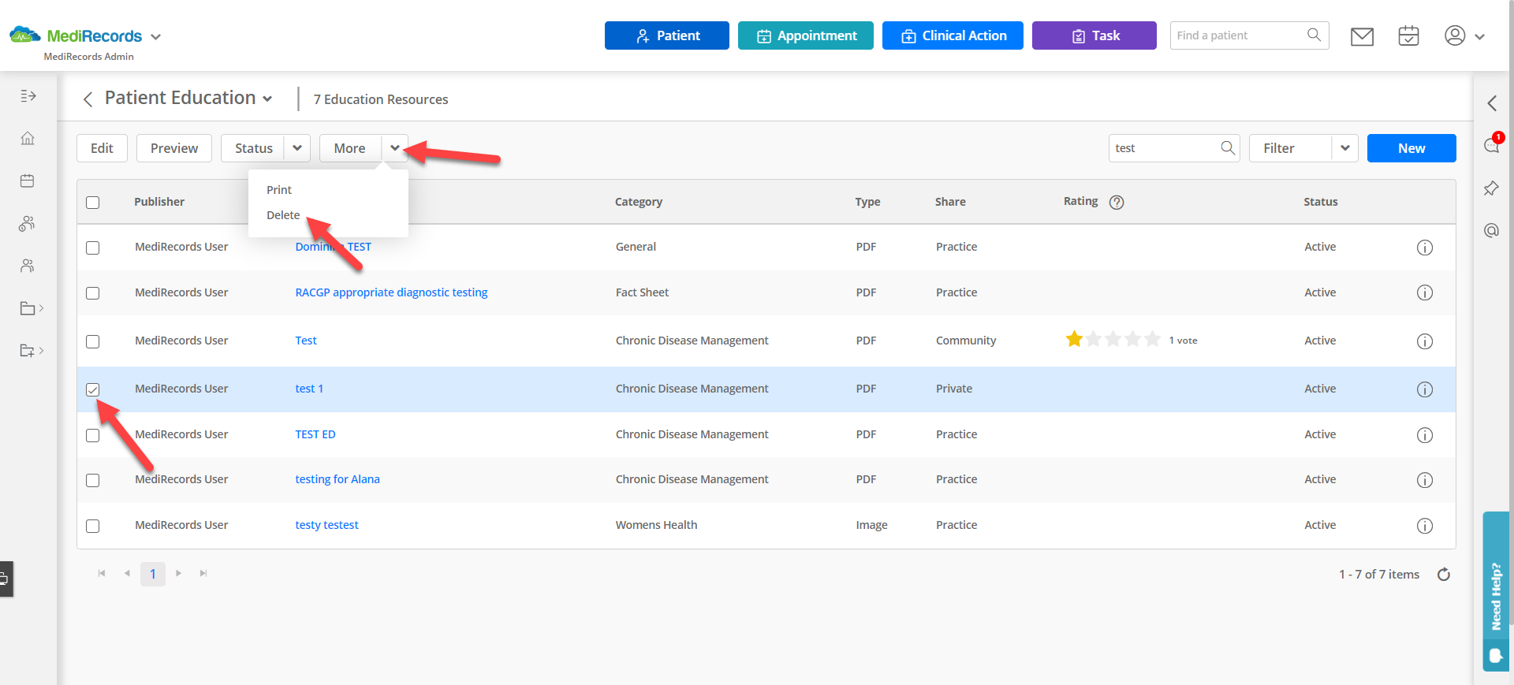The height and width of the screenshot is (685, 1514).
Task: Tick checkbox for TEST ED row
Action: 93,435
